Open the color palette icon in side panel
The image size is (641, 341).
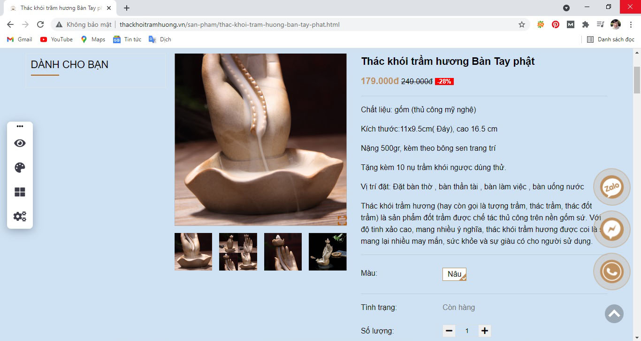click(x=20, y=168)
